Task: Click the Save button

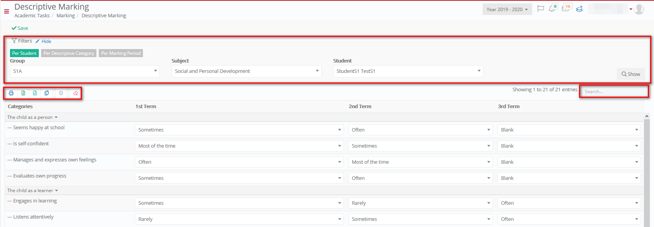Action: point(20,28)
